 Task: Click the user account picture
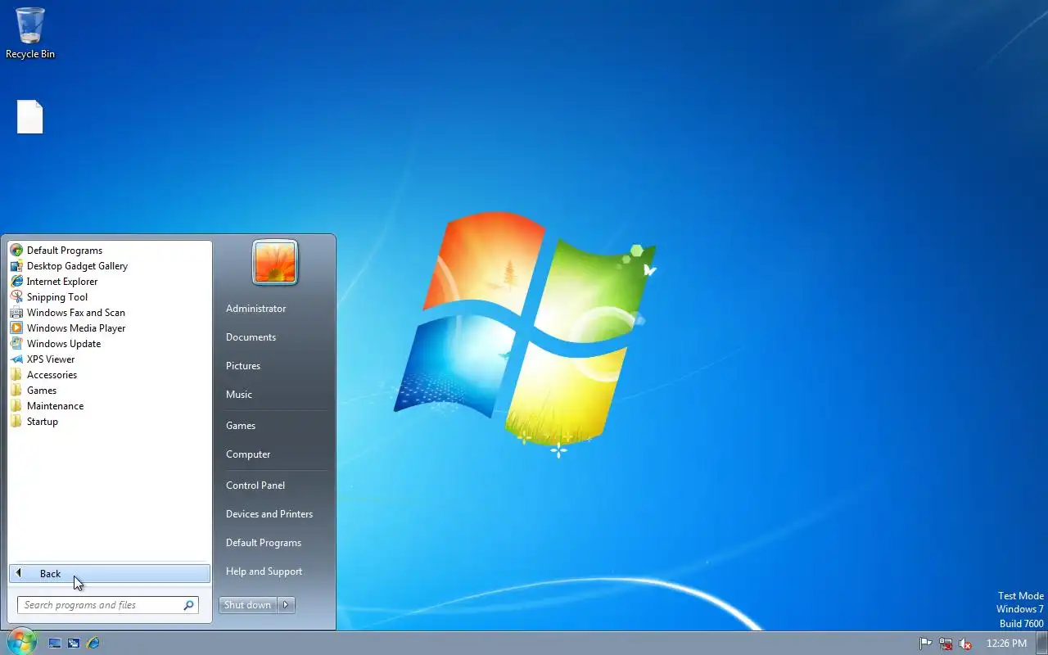[x=275, y=263]
